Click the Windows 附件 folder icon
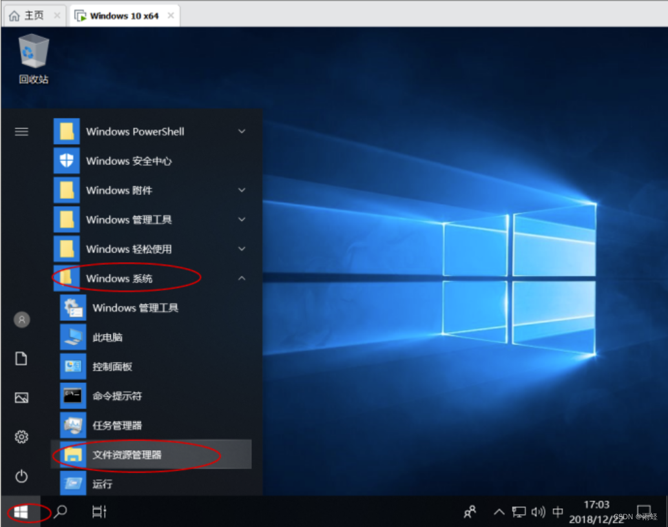Image resolution: width=668 pixels, height=527 pixels. click(x=67, y=190)
